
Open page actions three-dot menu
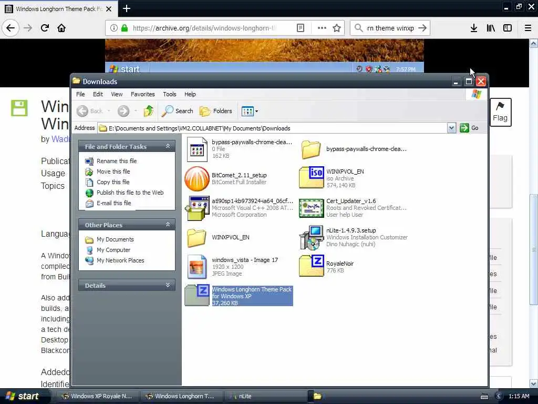pyautogui.click(x=322, y=28)
